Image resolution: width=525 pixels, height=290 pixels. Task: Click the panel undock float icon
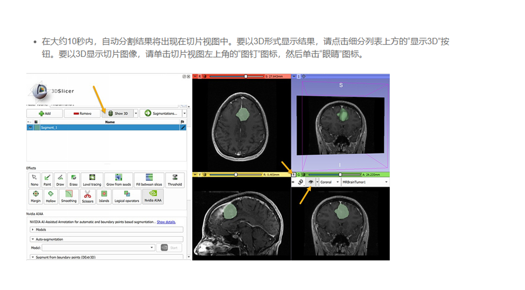(x=184, y=76)
